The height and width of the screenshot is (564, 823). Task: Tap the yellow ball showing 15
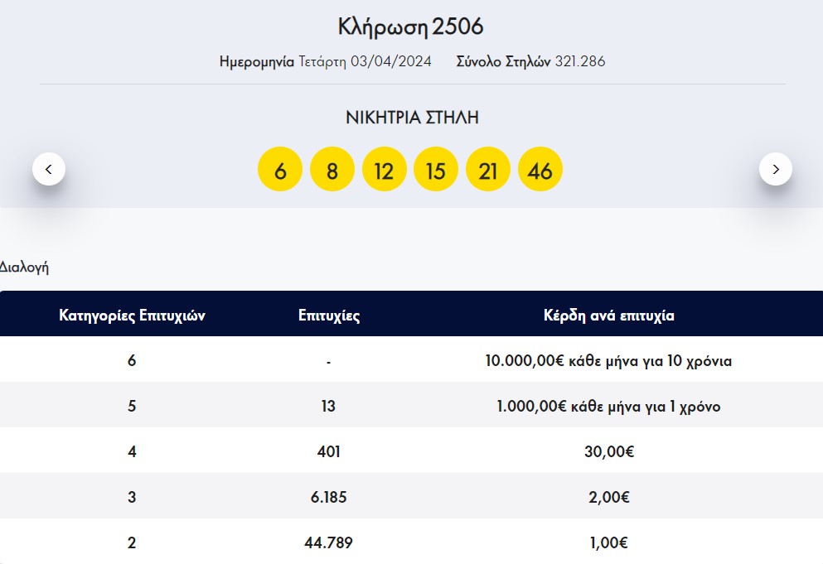[436, 170]
